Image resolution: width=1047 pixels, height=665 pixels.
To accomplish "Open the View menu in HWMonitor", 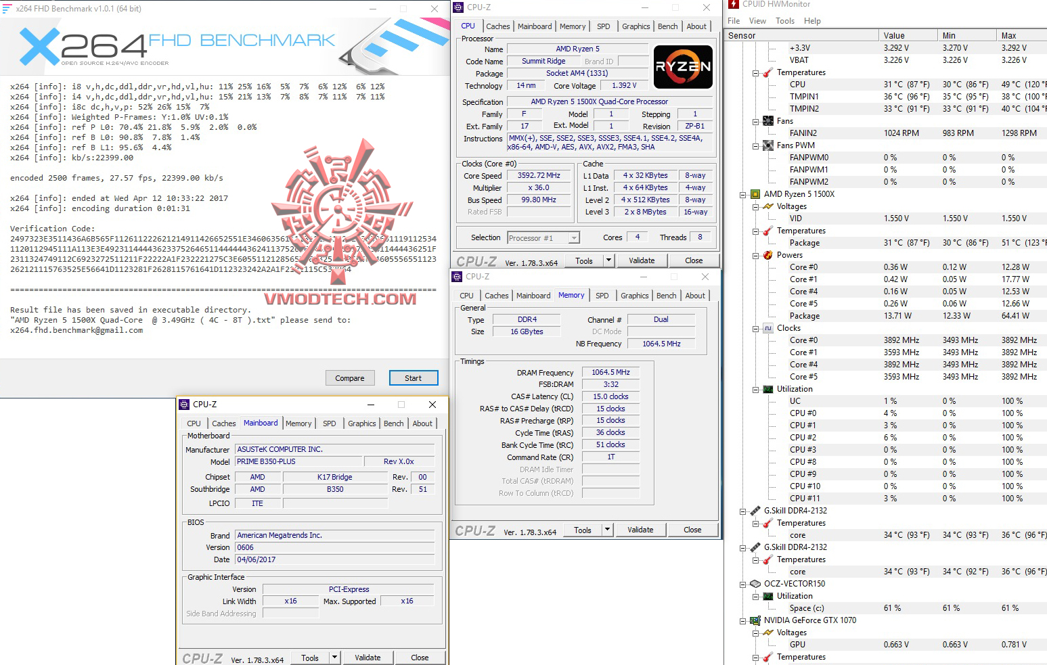I will 757,20.
